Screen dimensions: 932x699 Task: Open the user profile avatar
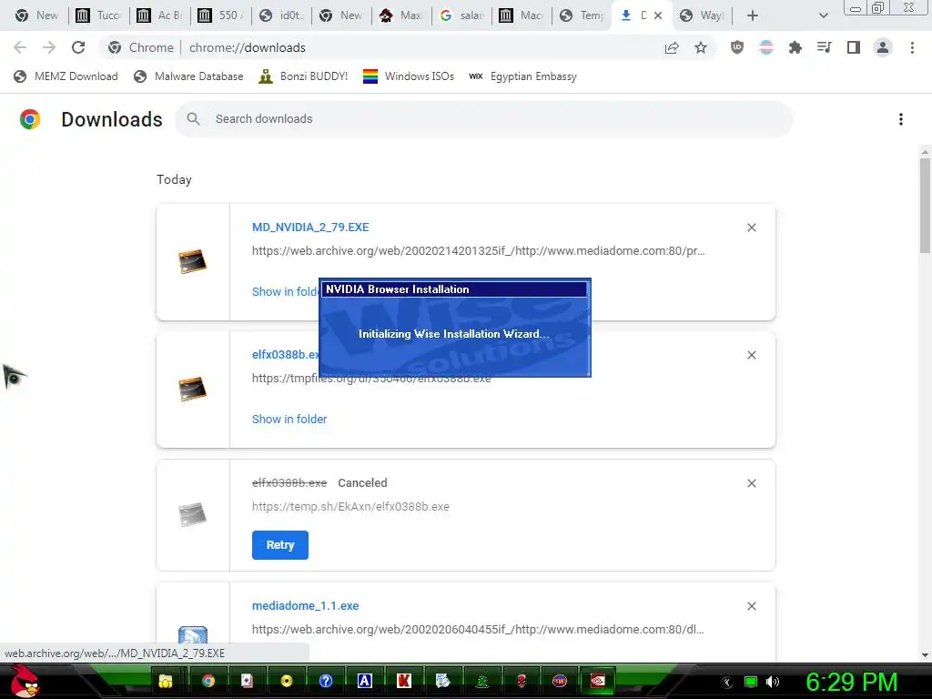pos(883,47)
